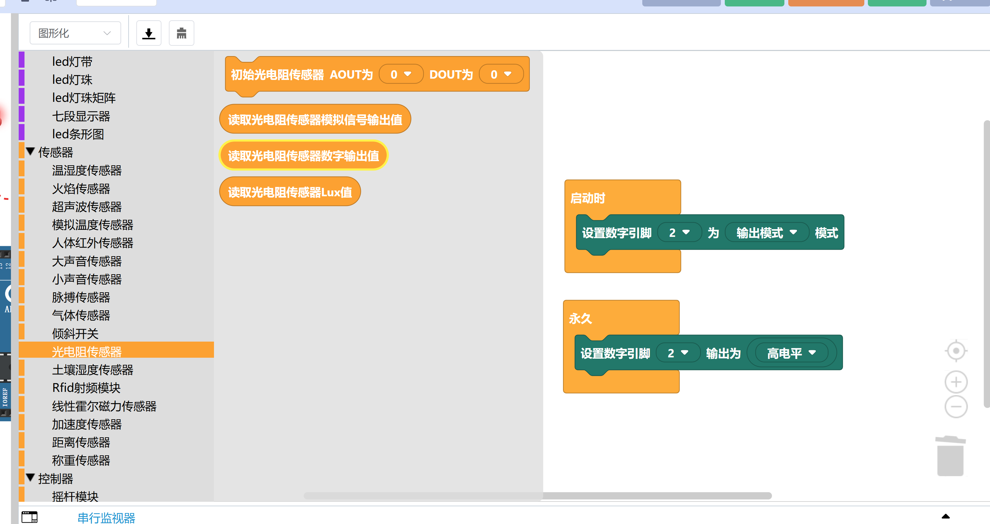Image resolution: width=990 pixels, height=524 pixels.
Task: Expand bottom panel with up arrow
Action: pos(946,516)
